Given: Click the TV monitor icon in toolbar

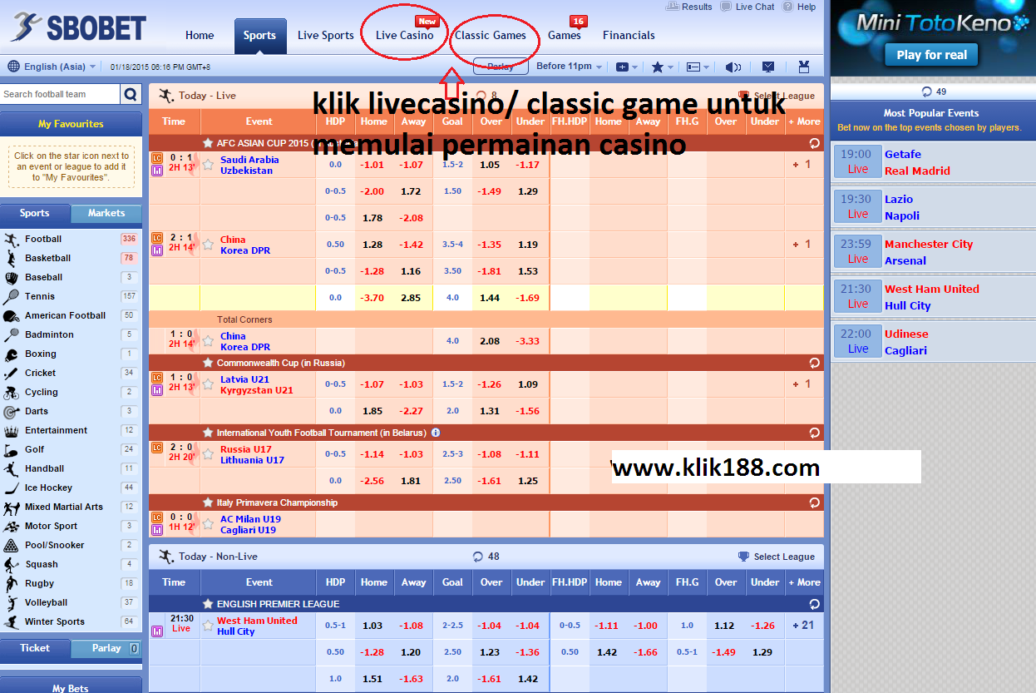Looking at the screenshot, I should click(x=768, y=67).
